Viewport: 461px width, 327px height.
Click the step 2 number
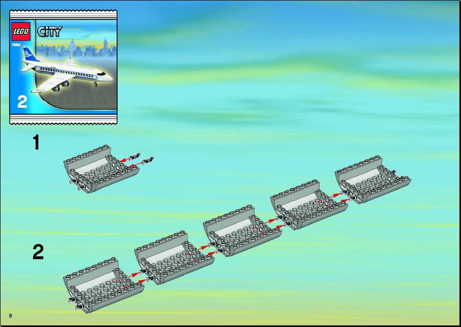coord(38,252)
